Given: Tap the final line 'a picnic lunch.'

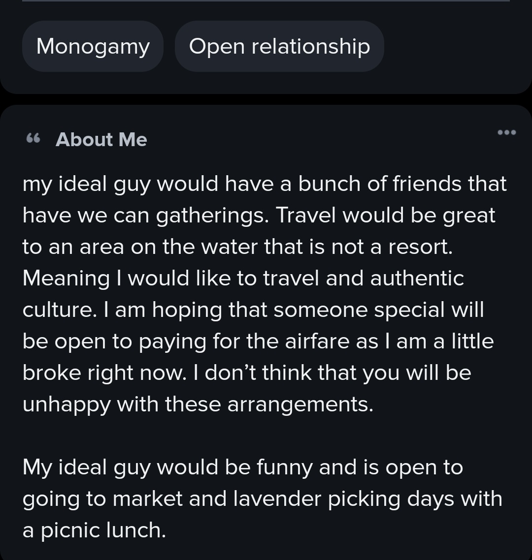Looking at the screenshot, I should click(x=95, y=530).
